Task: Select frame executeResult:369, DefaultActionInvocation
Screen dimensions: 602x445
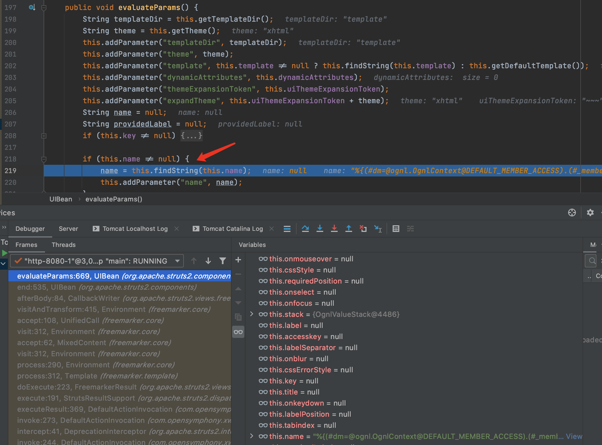Action: click(x=120, y=409)
